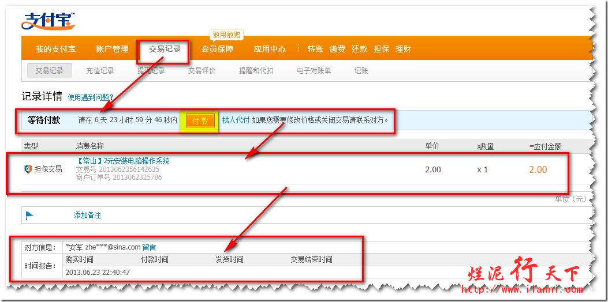Click the 时间报告: row label
Image resolution: width=608 pixels, height=302 pixels.
point(40,266)
